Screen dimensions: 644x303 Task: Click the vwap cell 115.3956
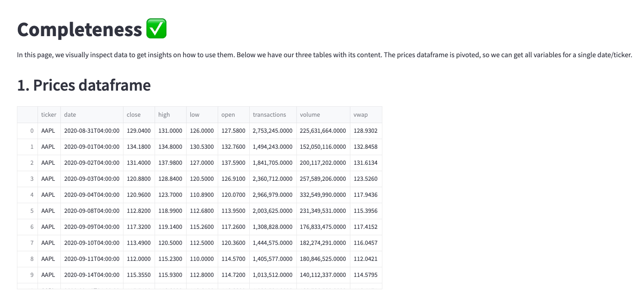point(366,211)
